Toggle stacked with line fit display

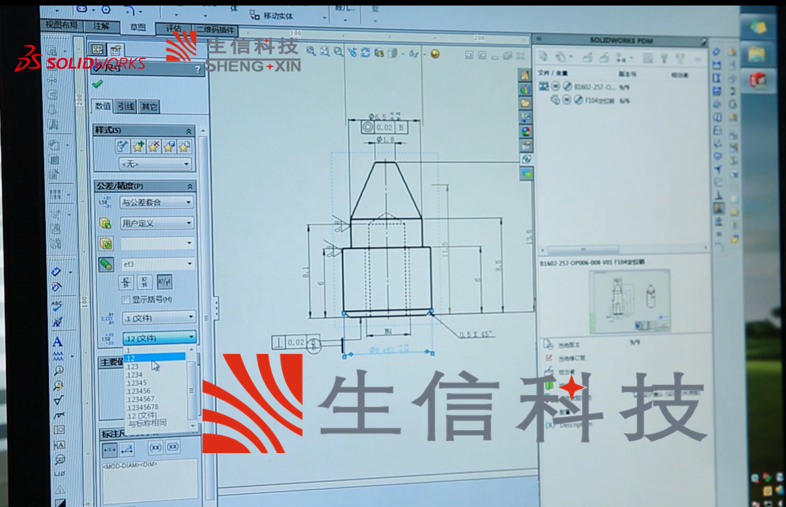point(126,282)
